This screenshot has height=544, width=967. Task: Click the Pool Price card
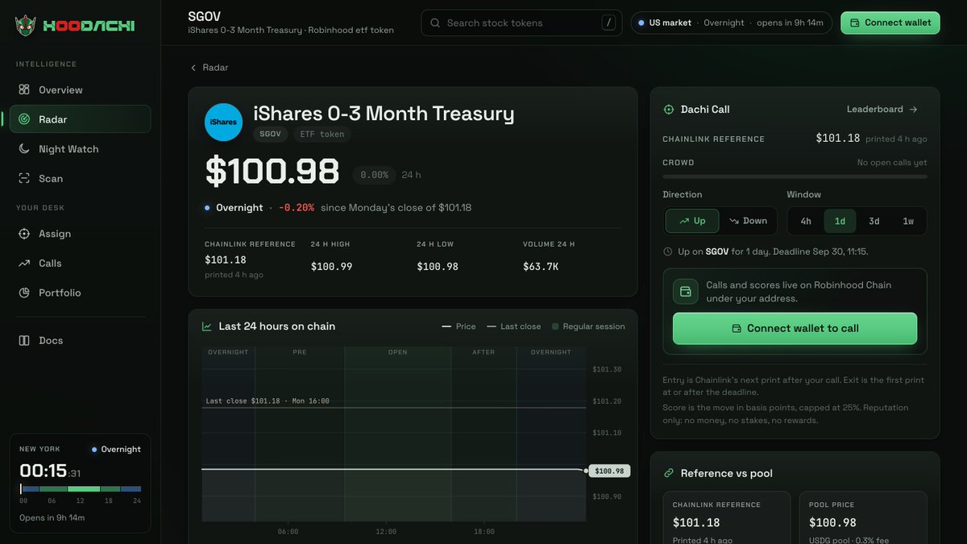coord(863,517)
